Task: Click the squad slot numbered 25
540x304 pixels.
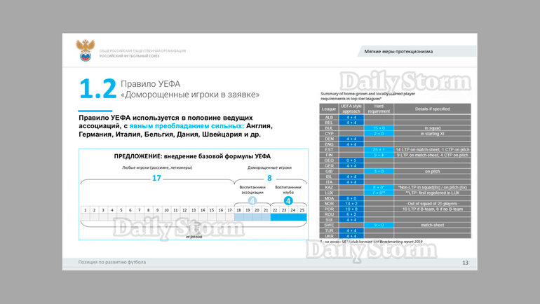Action: click(302, 209)
